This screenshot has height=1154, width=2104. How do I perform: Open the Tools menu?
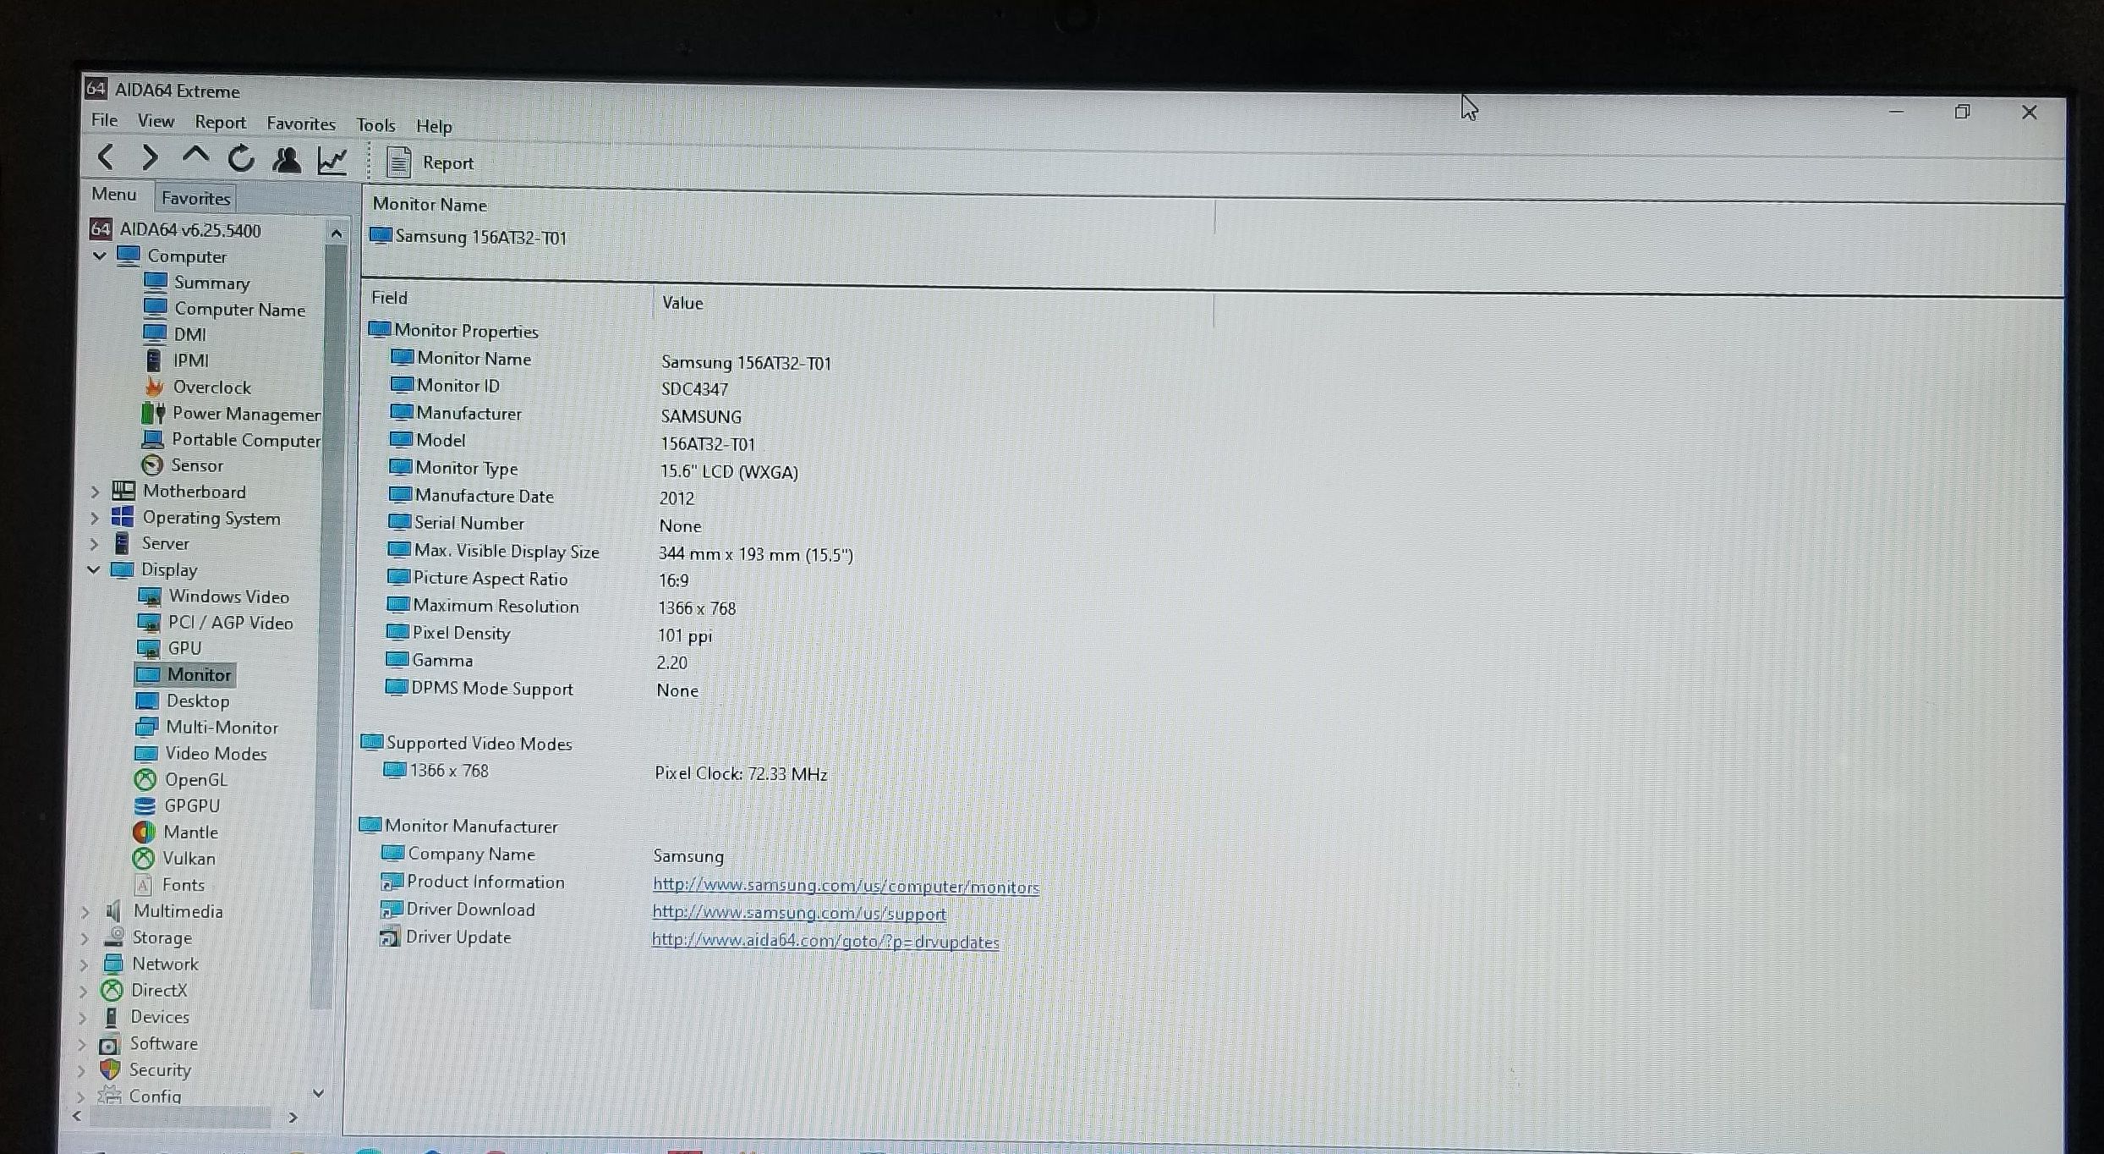375,125
